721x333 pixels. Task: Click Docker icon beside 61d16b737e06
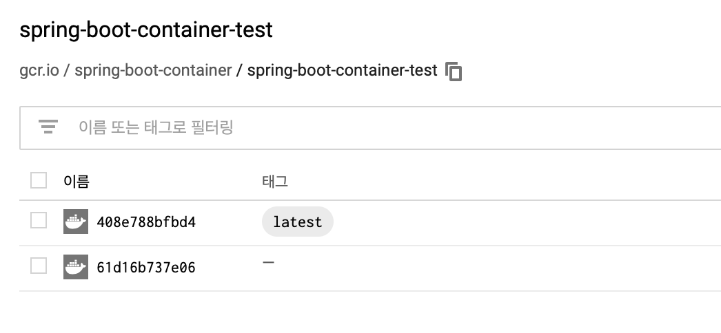click(76, 267)
